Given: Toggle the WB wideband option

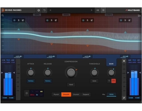Looking at the screenshot, I should point(41,91).
